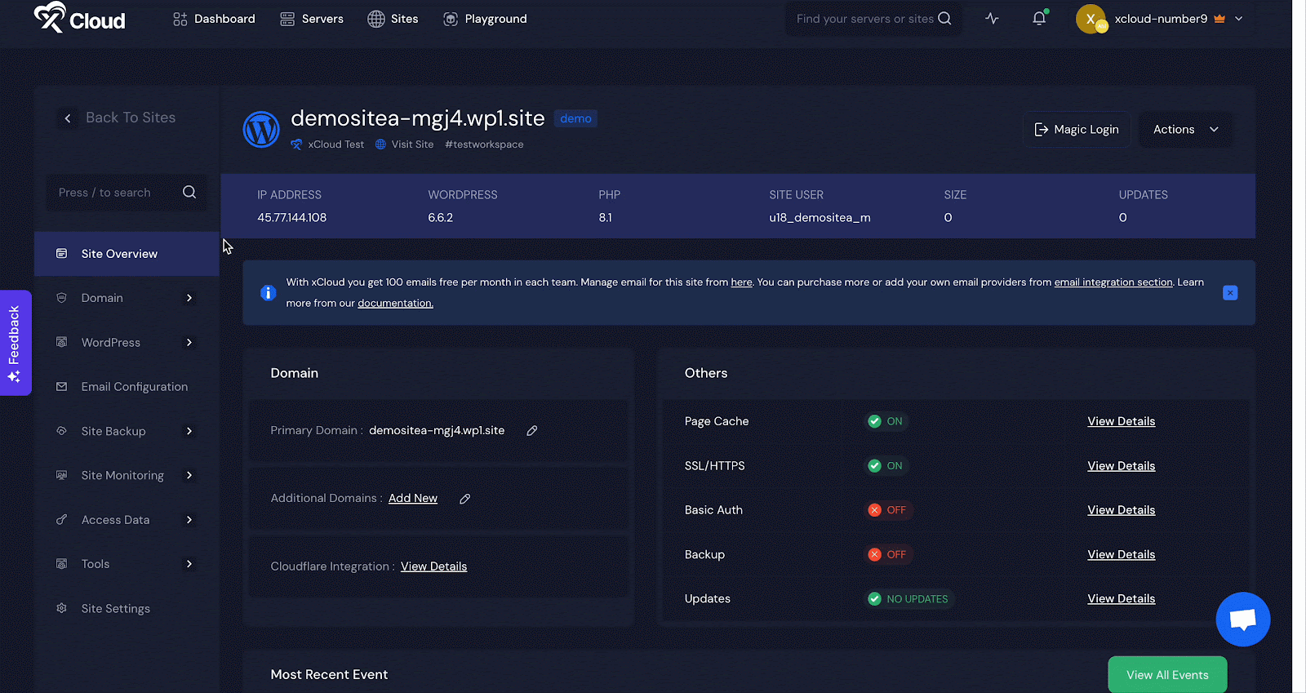Open Basic Auth View Details link
The image size is (1306, 693).
(1122, 510)
